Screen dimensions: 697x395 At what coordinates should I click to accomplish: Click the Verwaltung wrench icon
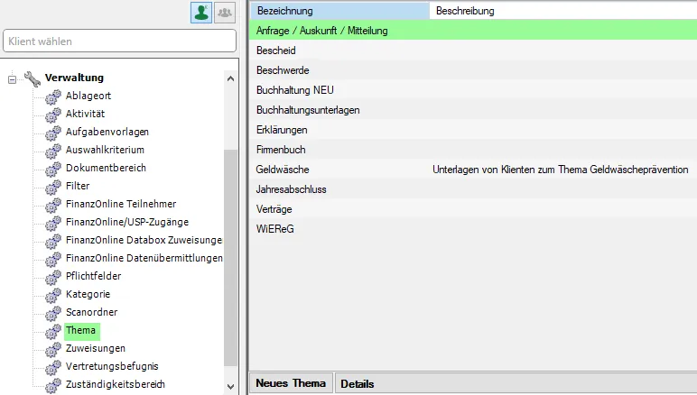[x=32, y=78]
